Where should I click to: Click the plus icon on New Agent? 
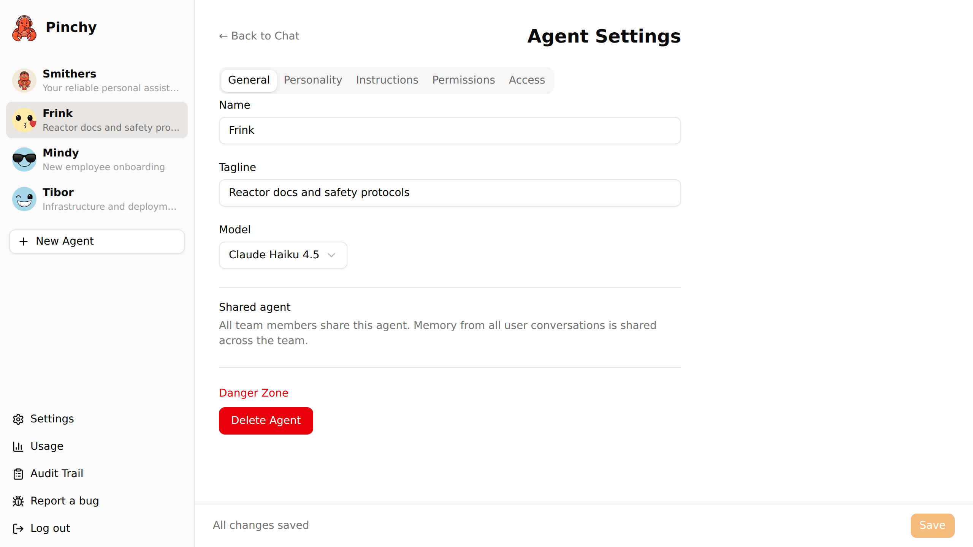pos(23,241)
